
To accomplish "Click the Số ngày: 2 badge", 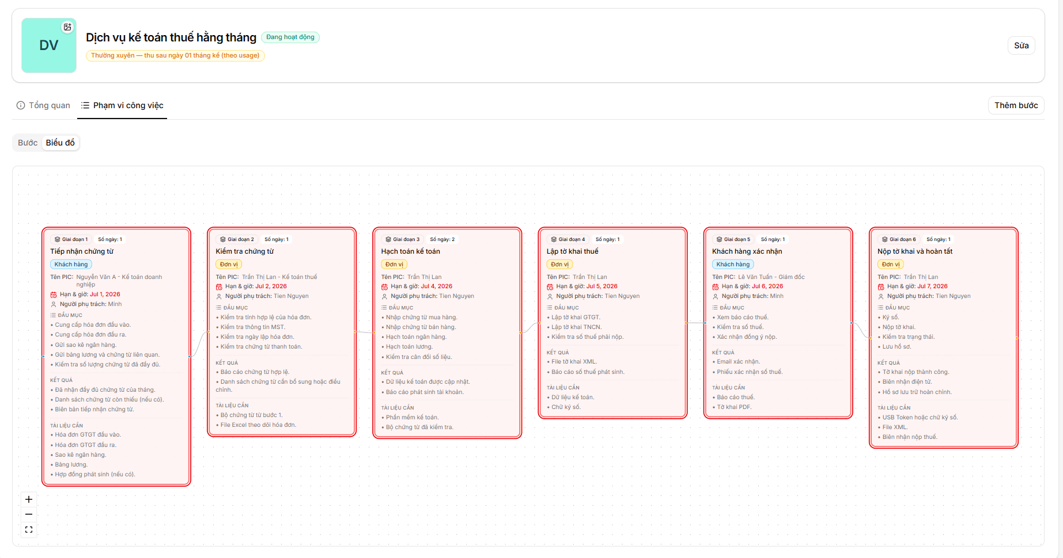I will point(442,239).
